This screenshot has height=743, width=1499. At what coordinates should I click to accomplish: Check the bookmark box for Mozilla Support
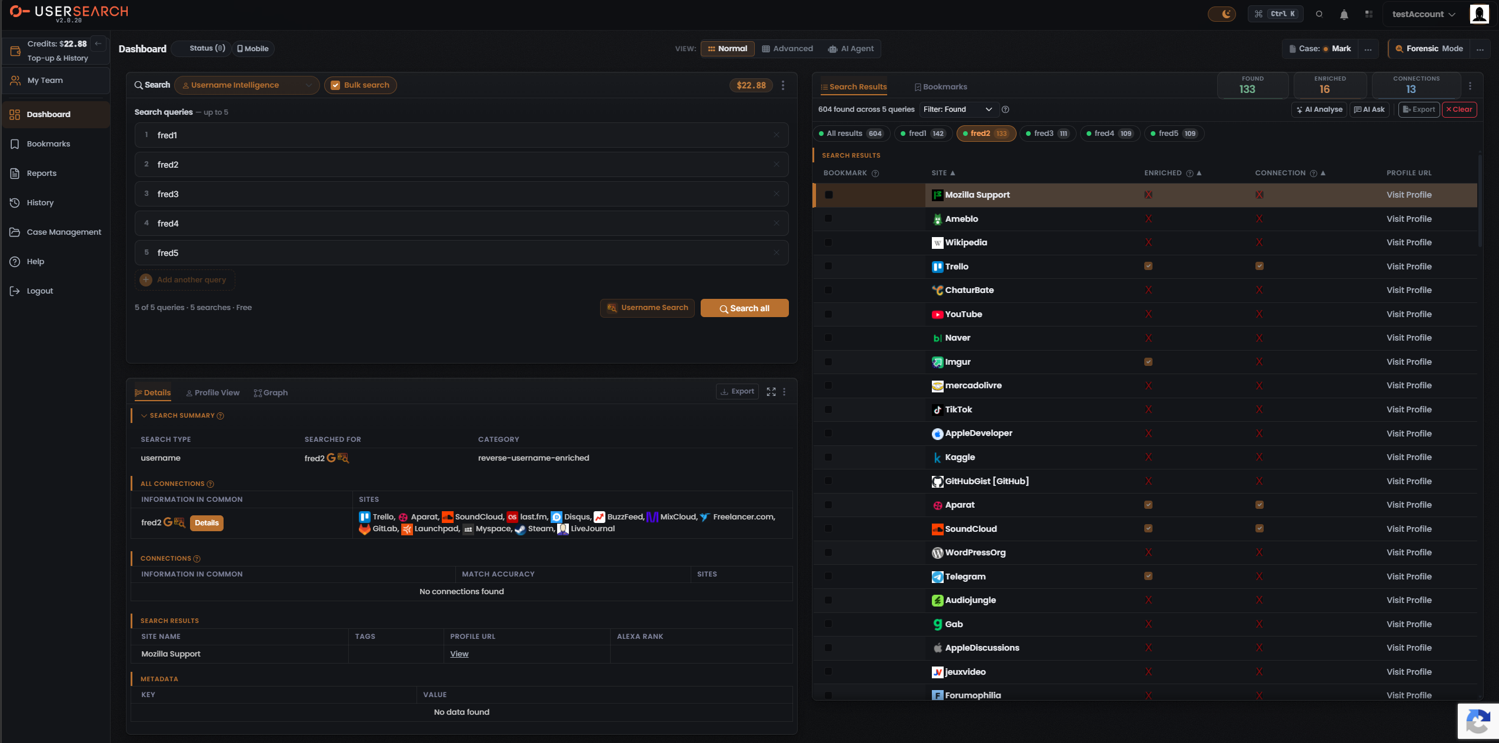(829, 195)
